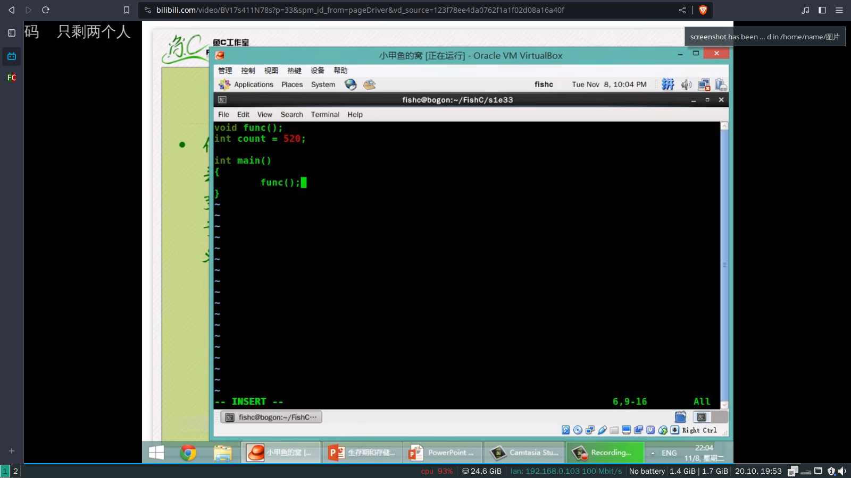Click VirtualBox USB devices status icon
Viewport: 851px width, 478px height.
tap(602, 430)
